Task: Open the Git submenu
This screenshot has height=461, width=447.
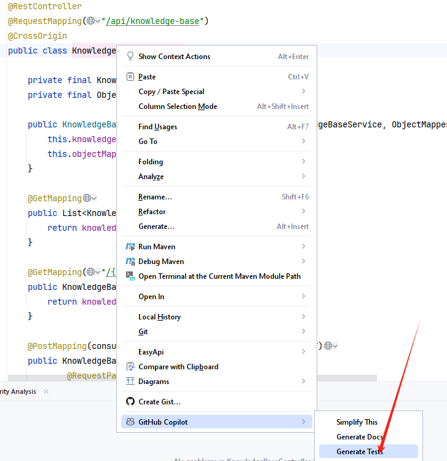Action: tap(216, 331)
